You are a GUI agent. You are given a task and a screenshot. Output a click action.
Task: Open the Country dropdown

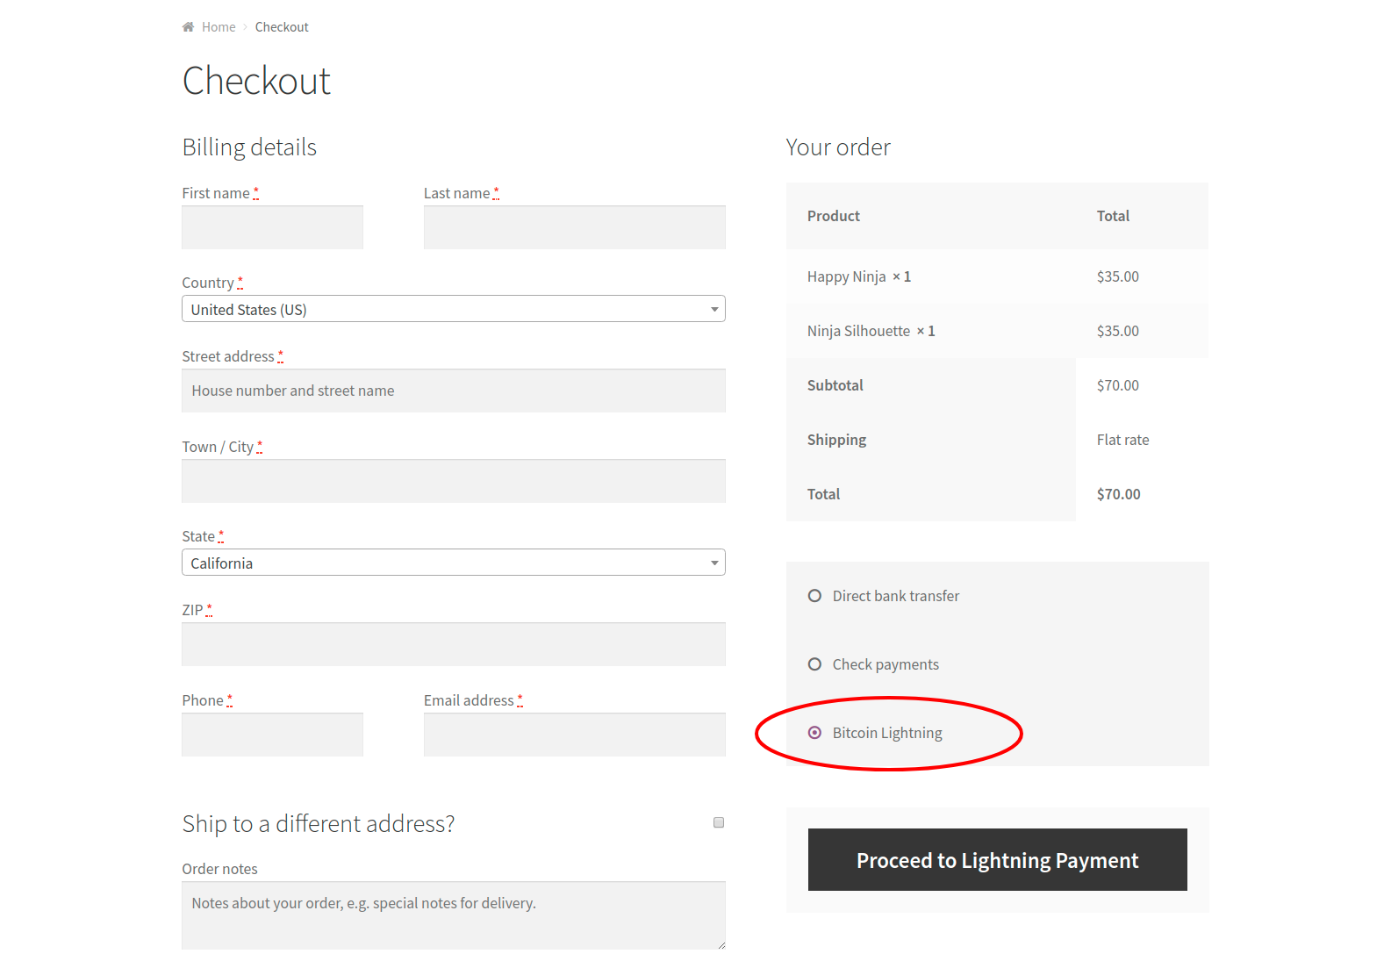(454, 309)
